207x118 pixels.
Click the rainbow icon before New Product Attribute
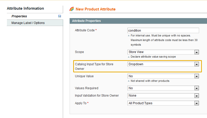coord(72,9)
